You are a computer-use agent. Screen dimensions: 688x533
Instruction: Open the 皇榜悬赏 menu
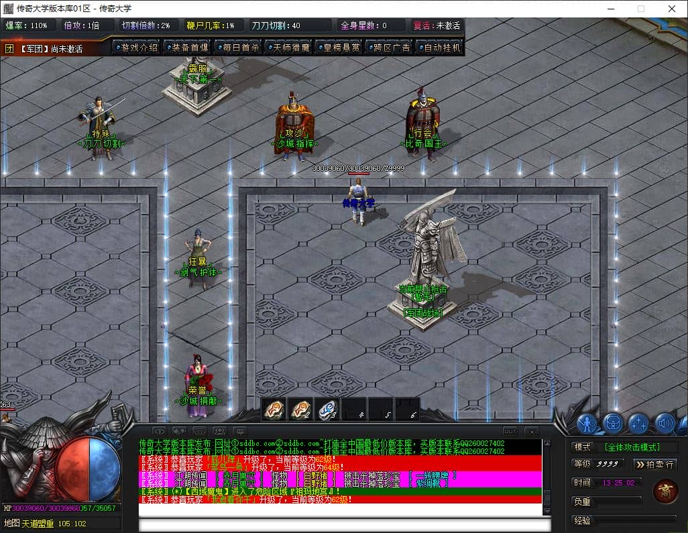[x=339, y=48]
